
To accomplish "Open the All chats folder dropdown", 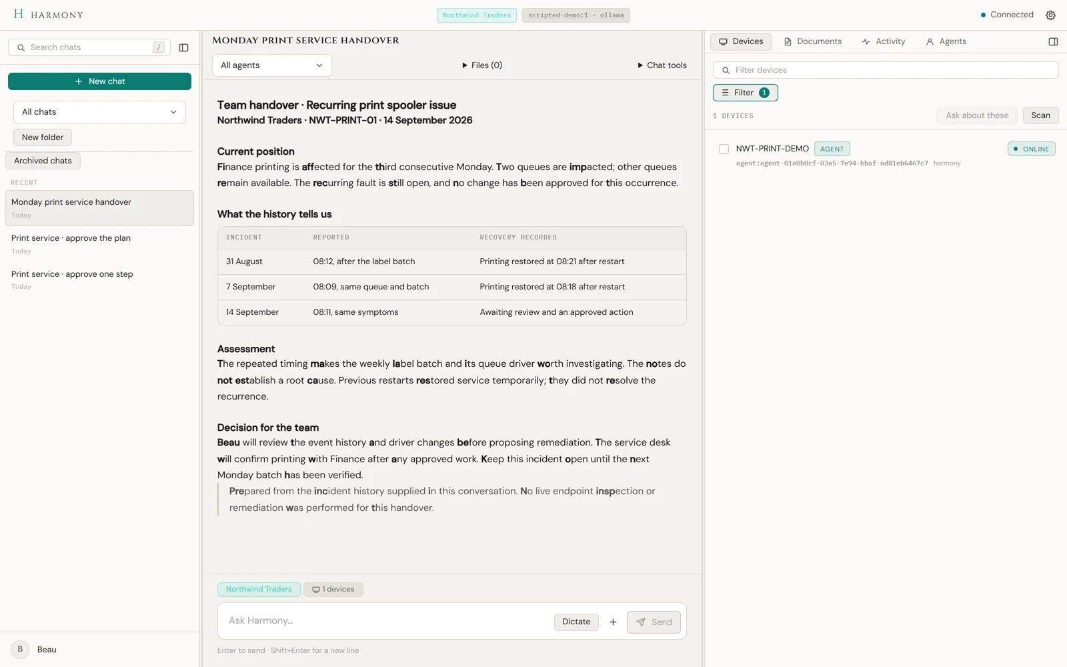I will pyautogui.click(x=99, y=112).
